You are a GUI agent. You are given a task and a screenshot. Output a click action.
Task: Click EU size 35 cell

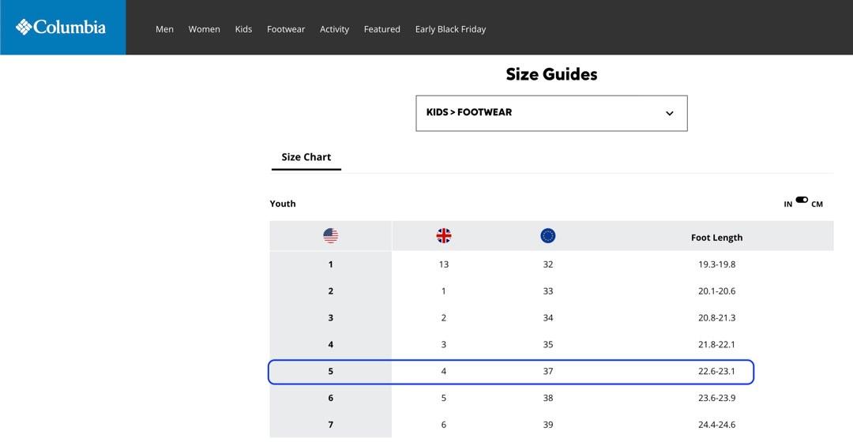click(548, 344)
